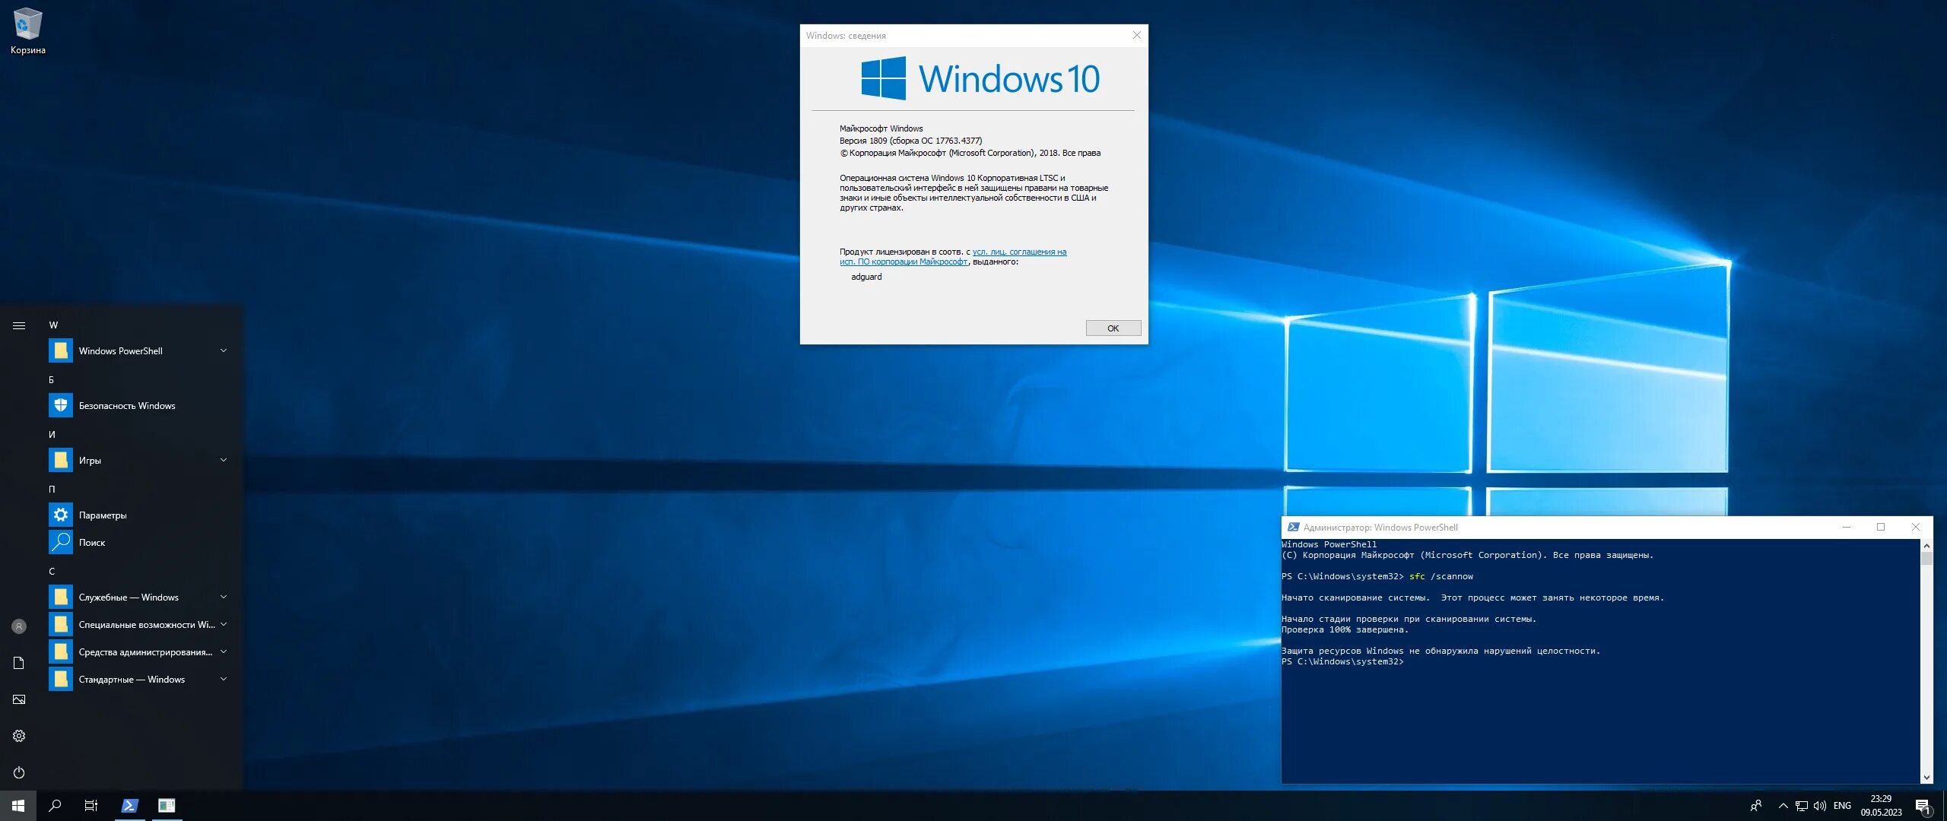The width and height of the screenshot is (1947, 821).
Task: Open taskbar search magnifier
Action: [x=55, y=806]
